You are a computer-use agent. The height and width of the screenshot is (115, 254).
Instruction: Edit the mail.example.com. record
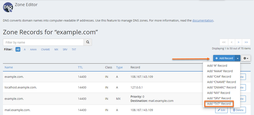(x=222, y=110)
